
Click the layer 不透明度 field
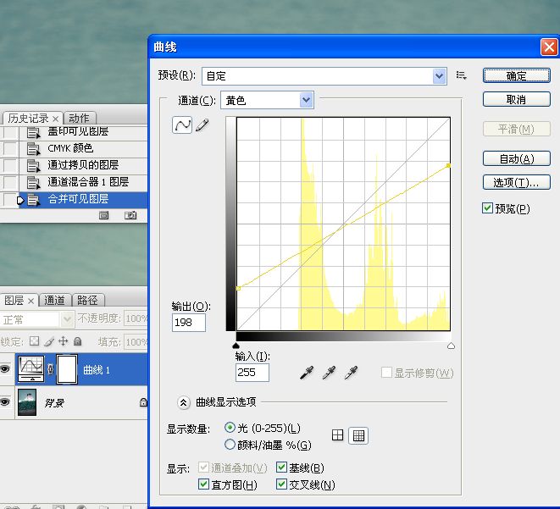136,318
